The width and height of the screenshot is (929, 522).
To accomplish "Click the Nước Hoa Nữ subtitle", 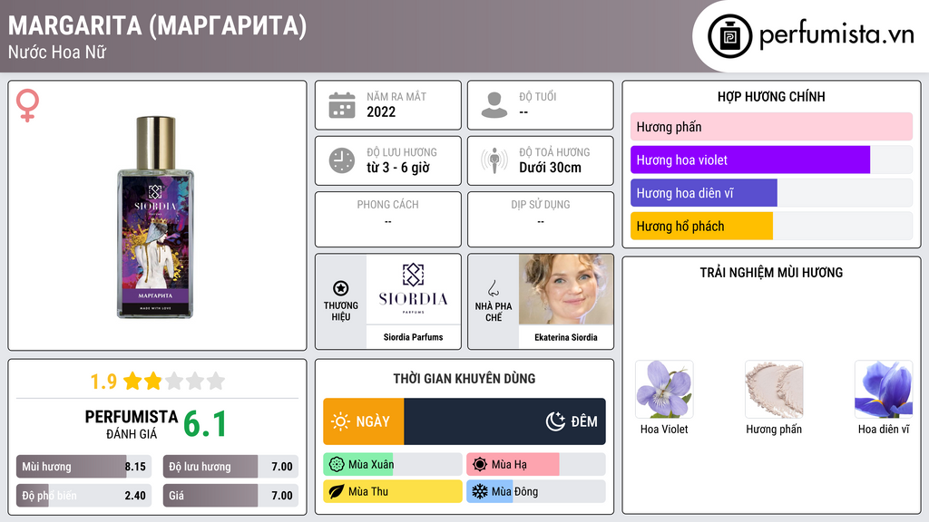I will tap(57, 53).
